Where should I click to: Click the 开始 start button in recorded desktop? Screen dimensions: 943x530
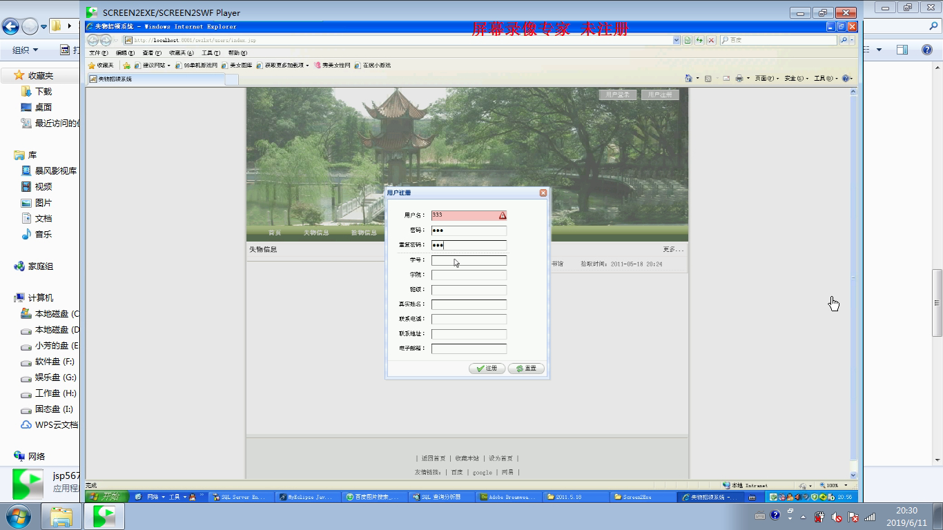[105, 497]
